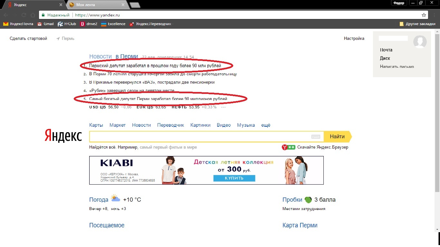Open the Погода weather link
This screenshot has height=247, width=440.
click(x=99, y=200)
